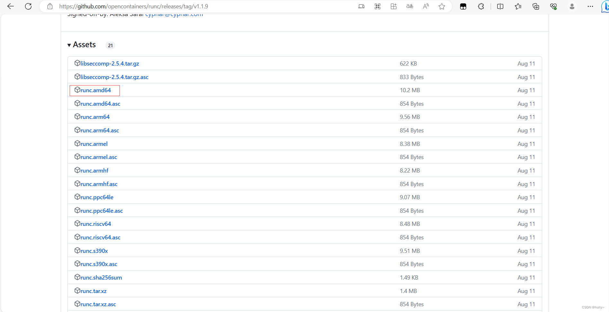Download runc.amd64 binary
Viewport: 609px width, 312px height.
click(96, 90)
